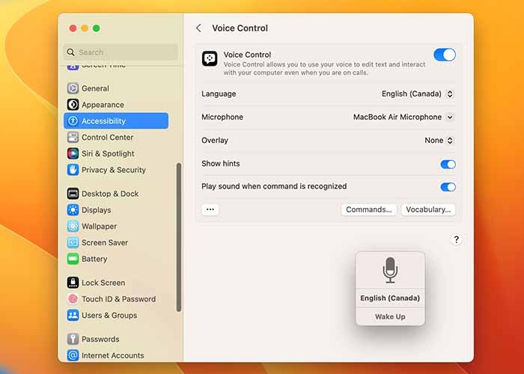
Task: Select Wallpaper in the sidebar
Action: 115,226
